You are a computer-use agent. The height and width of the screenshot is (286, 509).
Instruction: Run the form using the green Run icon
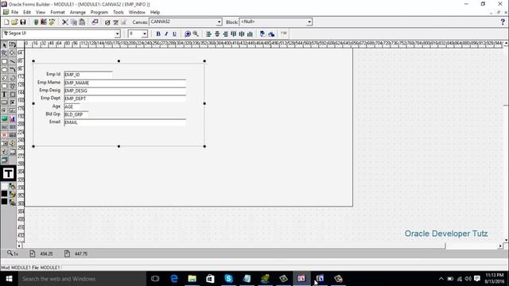36,22
